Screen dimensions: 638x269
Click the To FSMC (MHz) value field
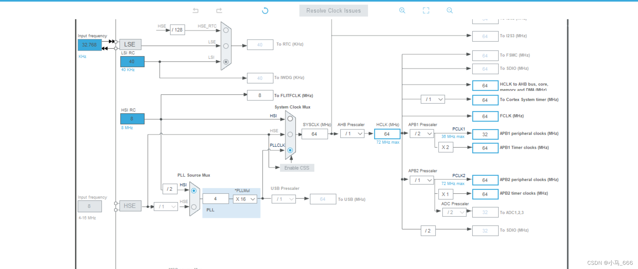tap(485, 56)
